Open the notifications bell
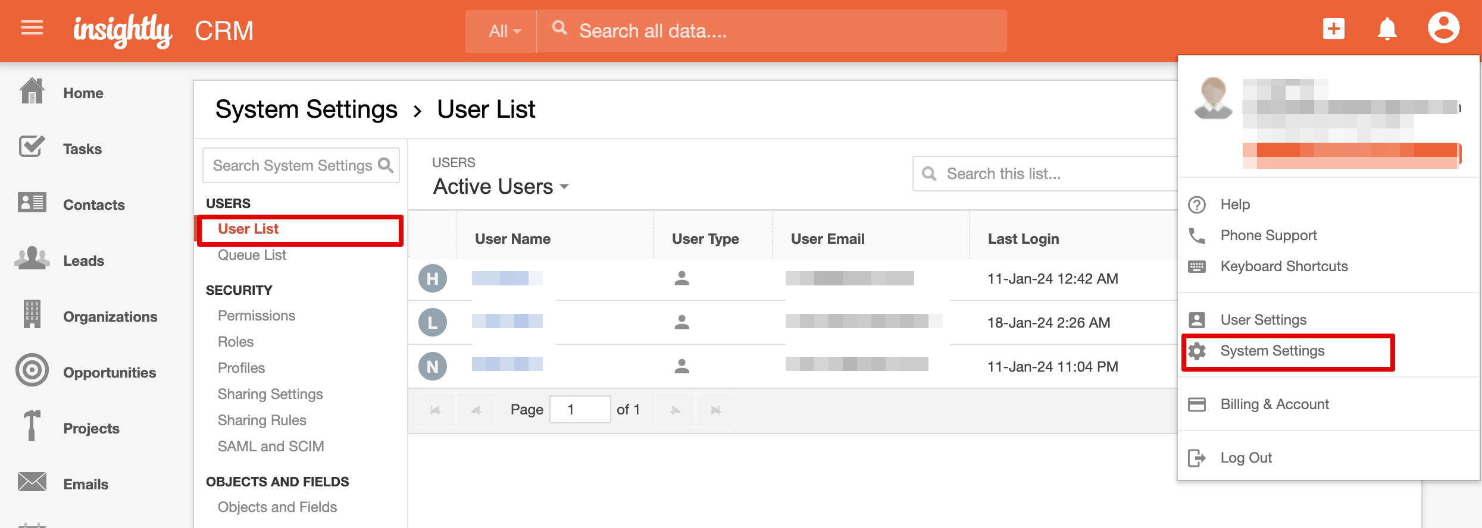The image size is (1482, 528). tap(1387, 29)
